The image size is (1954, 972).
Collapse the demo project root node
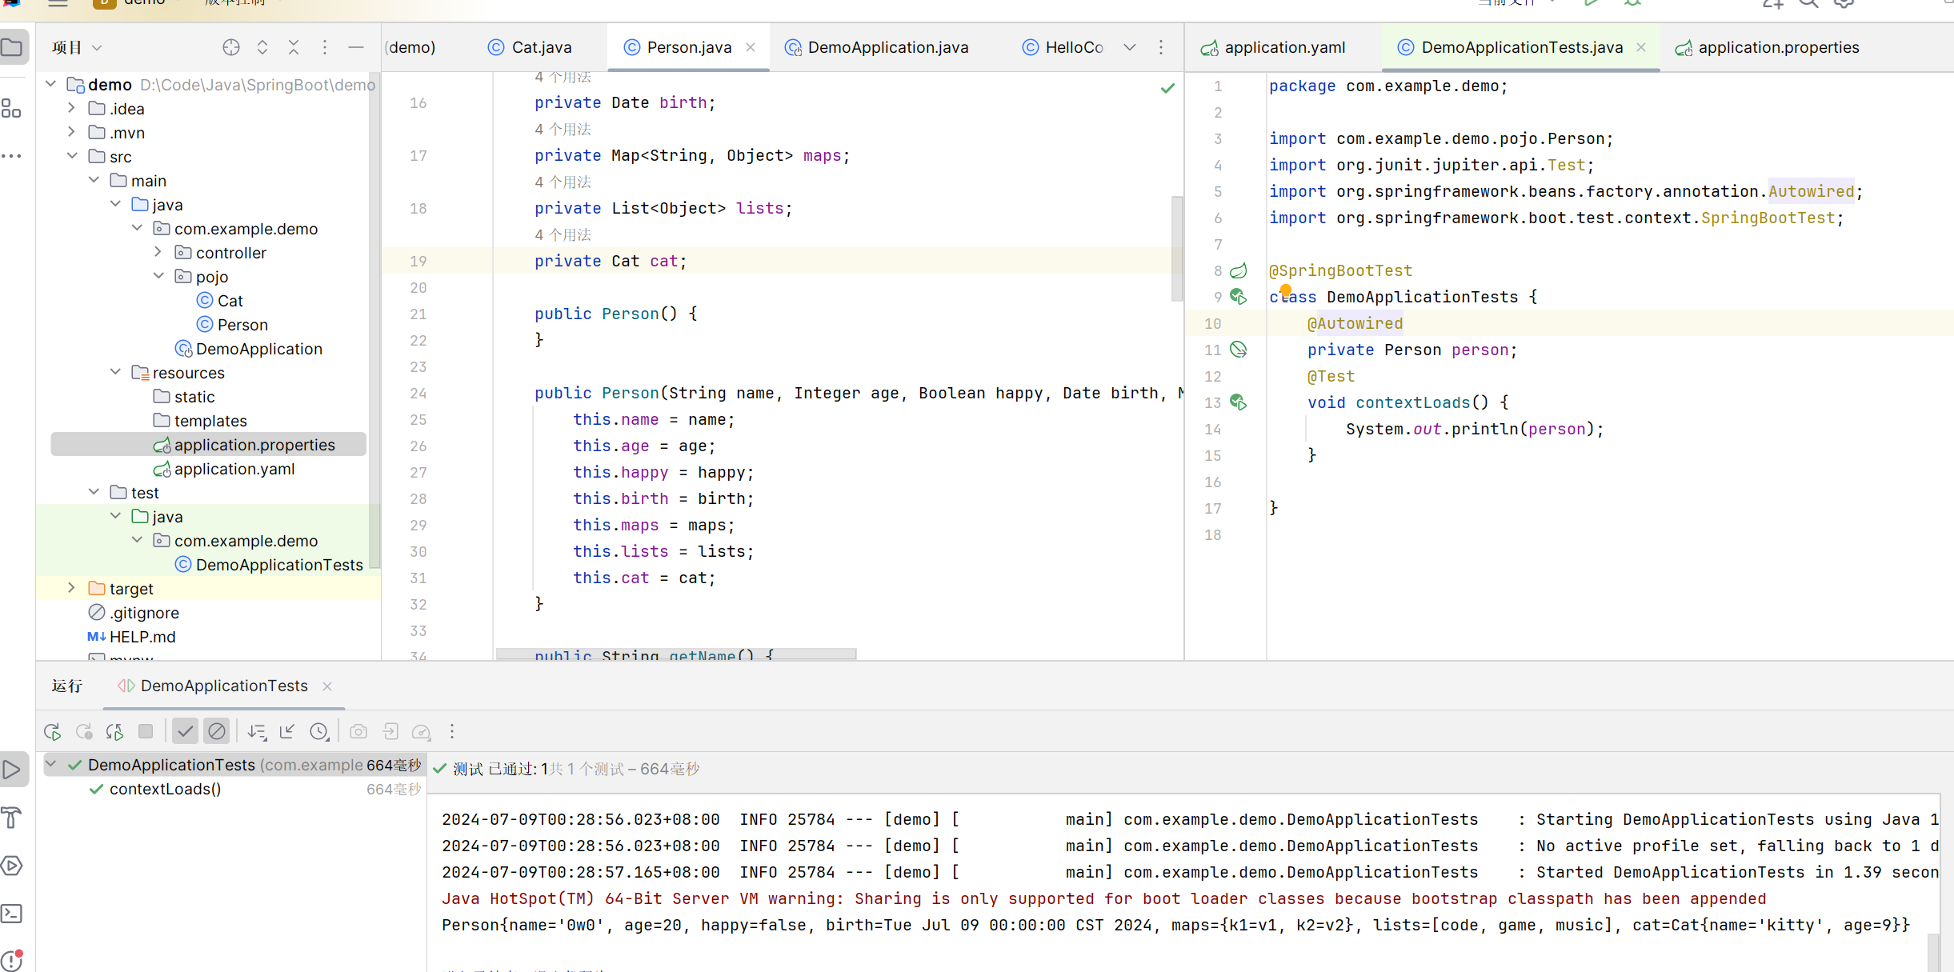tap(50, 84)
